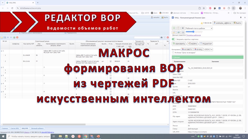The image size is (248, 139).
Task: Click the collapse-all minus icon in grid toolbar
Action: [x=11, y=37]
